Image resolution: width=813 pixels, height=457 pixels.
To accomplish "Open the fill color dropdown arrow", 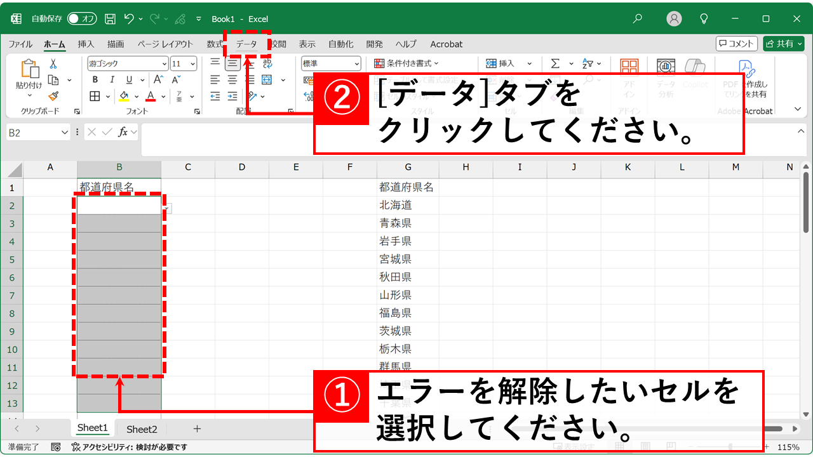I will (x=136, y=97).
